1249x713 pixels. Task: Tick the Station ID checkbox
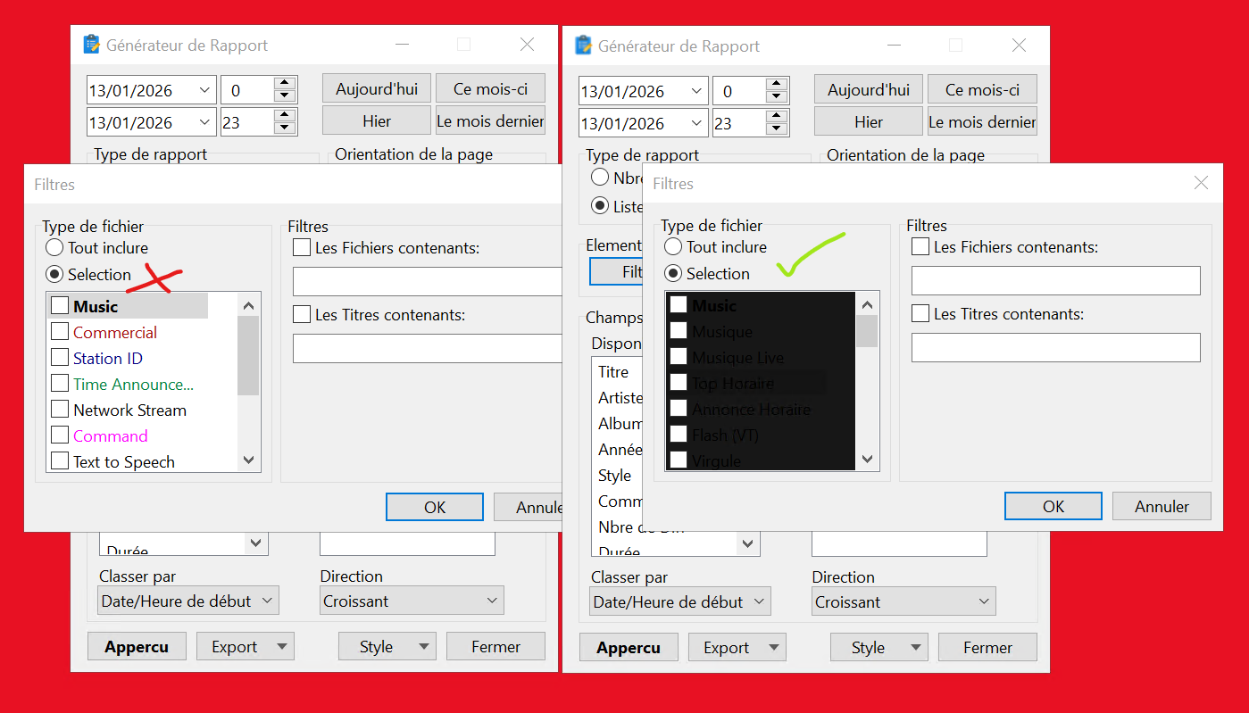pos(60,358)
